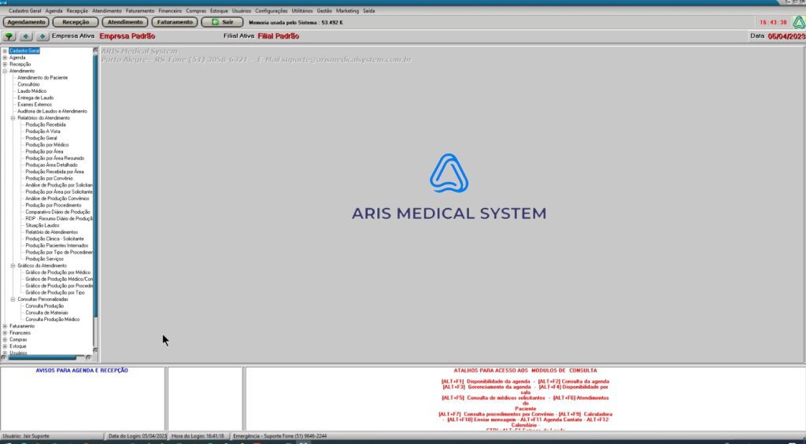Image resolution: width=806 pixels, height=444 pixels.
Task: Collapse Consultas Personalizadas node
Action: [x=13, y=299]
